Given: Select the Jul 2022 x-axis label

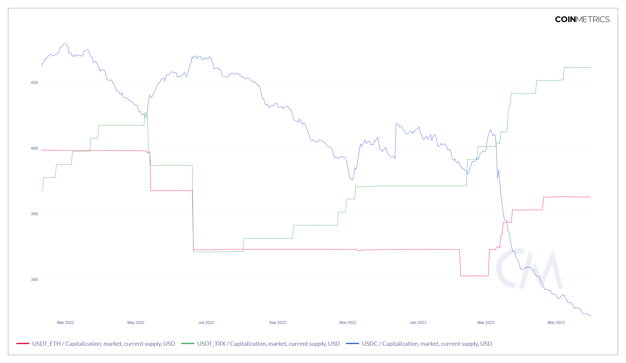Looking at the screenshot, I should tap(206, 323).
